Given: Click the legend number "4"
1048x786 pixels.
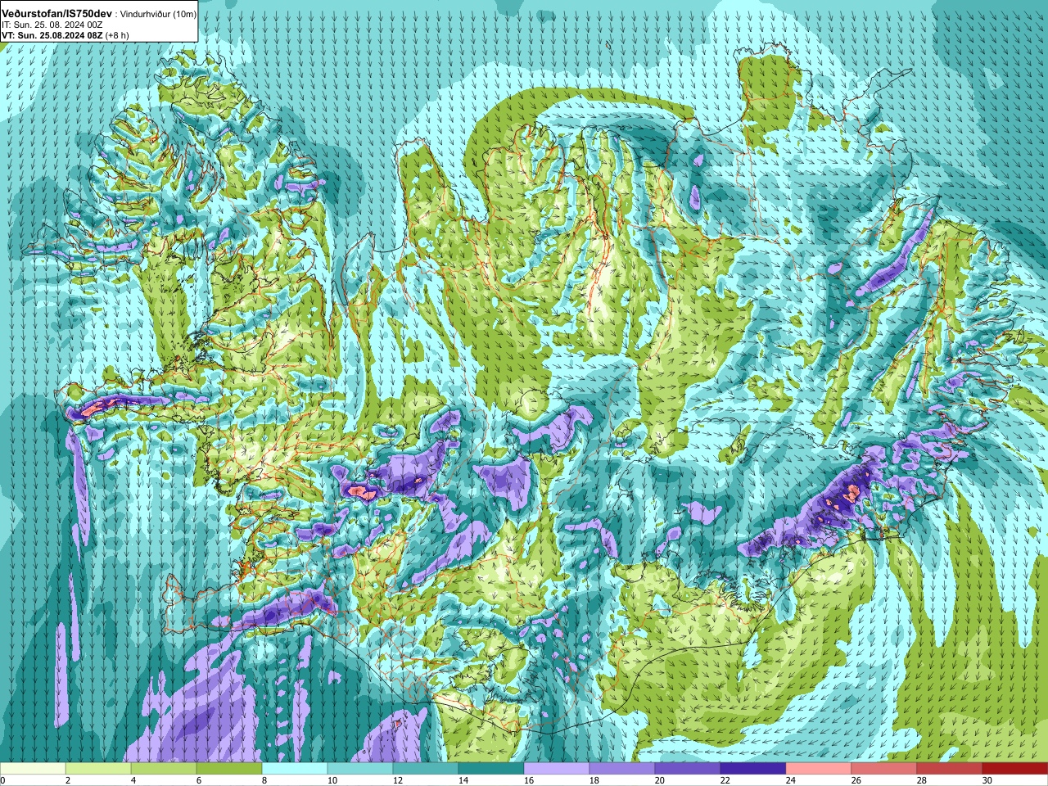Looking at the screenshot, I should 133,780.
